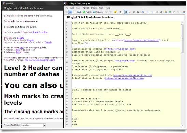
Task: Click the Preview toolbar button
Action: tap(98, 12)
